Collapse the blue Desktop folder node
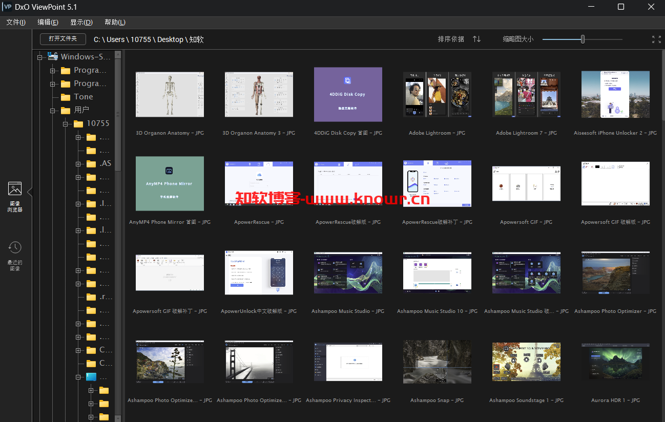Screen dimensions: 665x422 78,377
